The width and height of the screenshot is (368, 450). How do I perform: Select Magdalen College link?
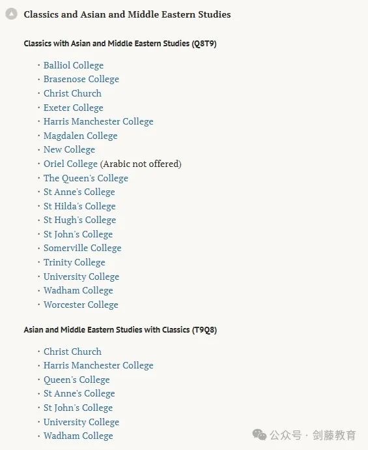[81, 136]
